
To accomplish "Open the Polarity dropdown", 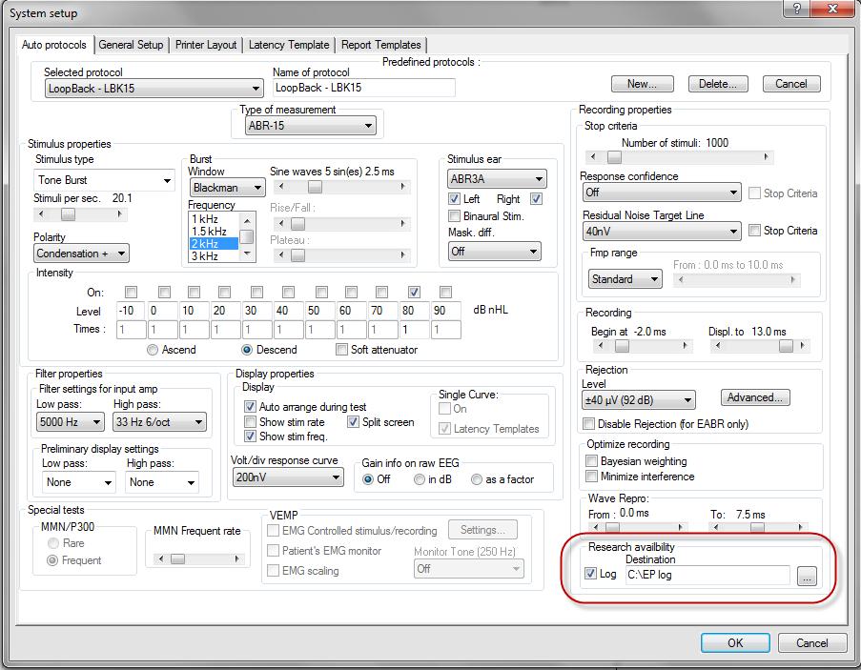I will [81, 254].
